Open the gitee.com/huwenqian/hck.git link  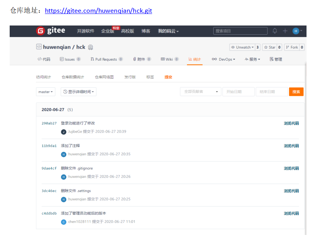tap(98, 11)
